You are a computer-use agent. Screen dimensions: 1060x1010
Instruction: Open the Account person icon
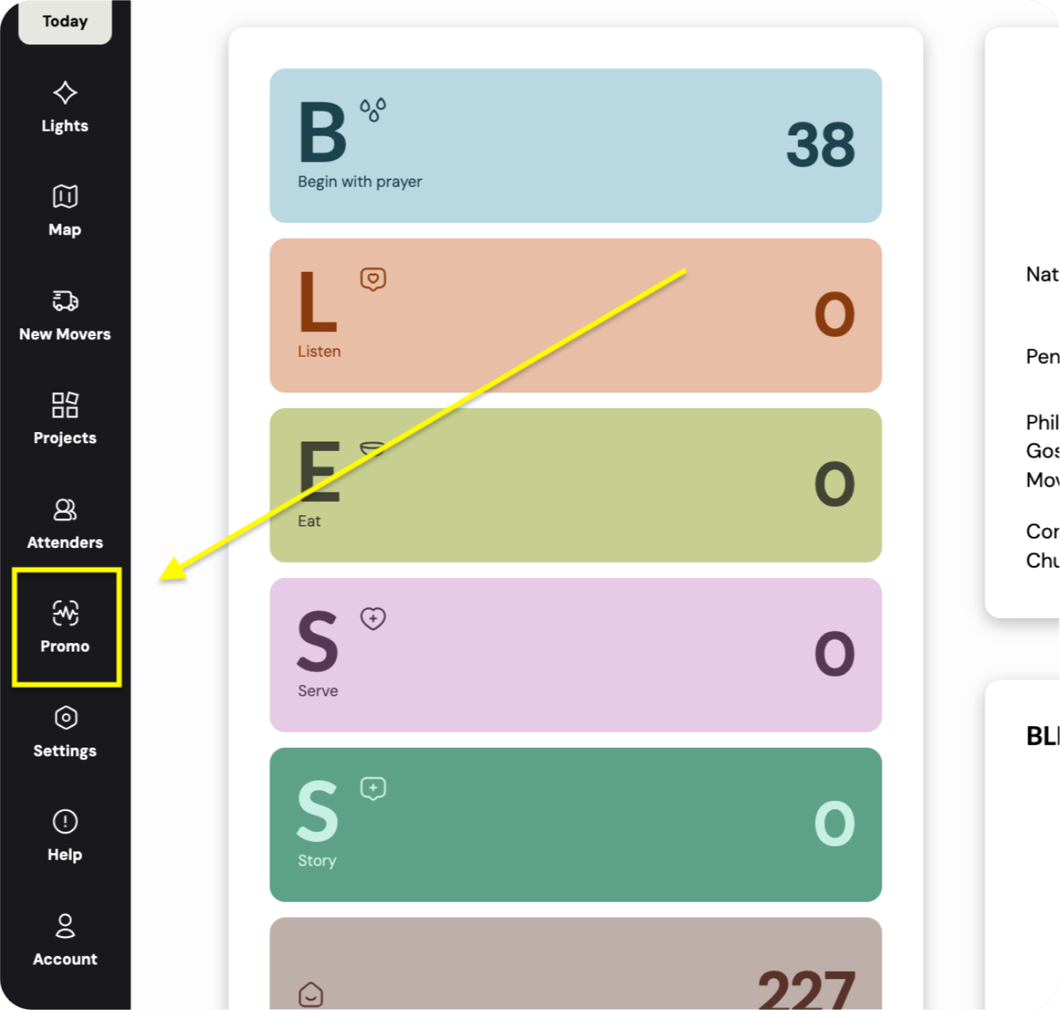[x=65, y=925]
